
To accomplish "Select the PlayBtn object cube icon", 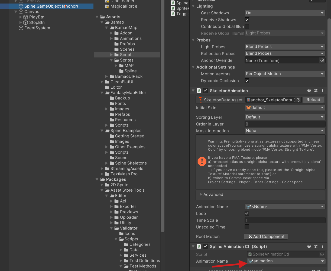I will coord(26,17).
